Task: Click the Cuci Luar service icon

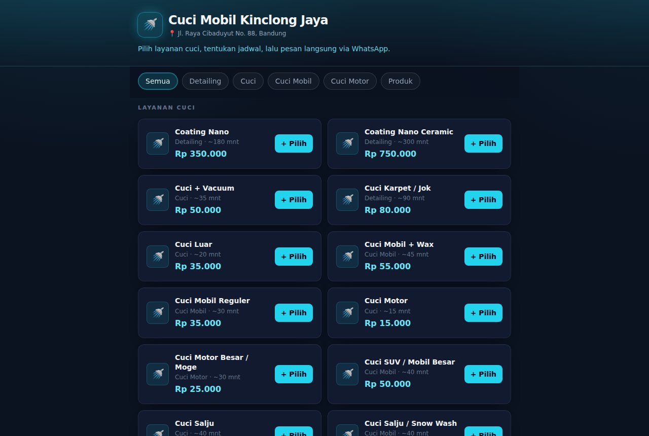Action: click(158, 257)
